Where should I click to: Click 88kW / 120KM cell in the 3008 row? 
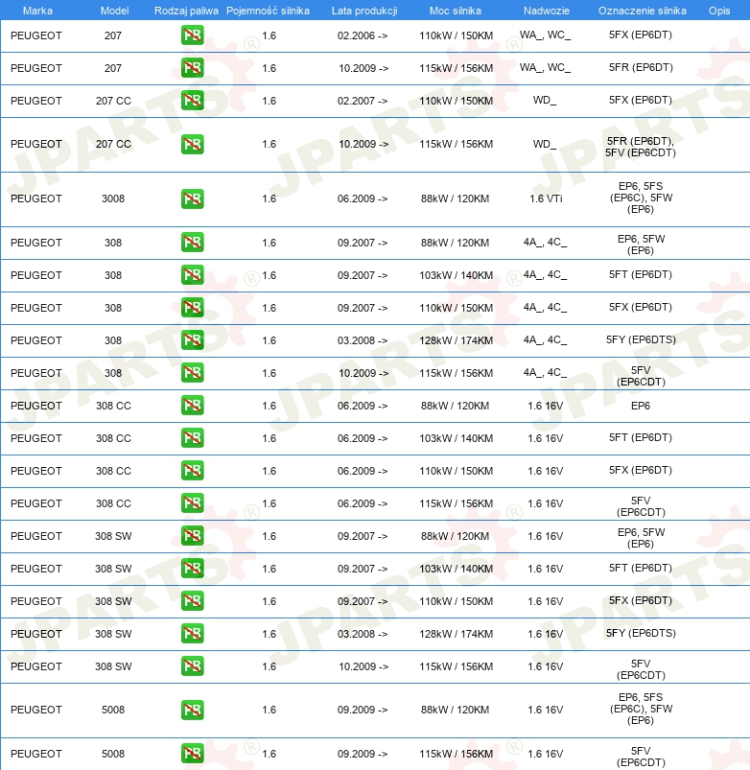click(x=456, y=198)
